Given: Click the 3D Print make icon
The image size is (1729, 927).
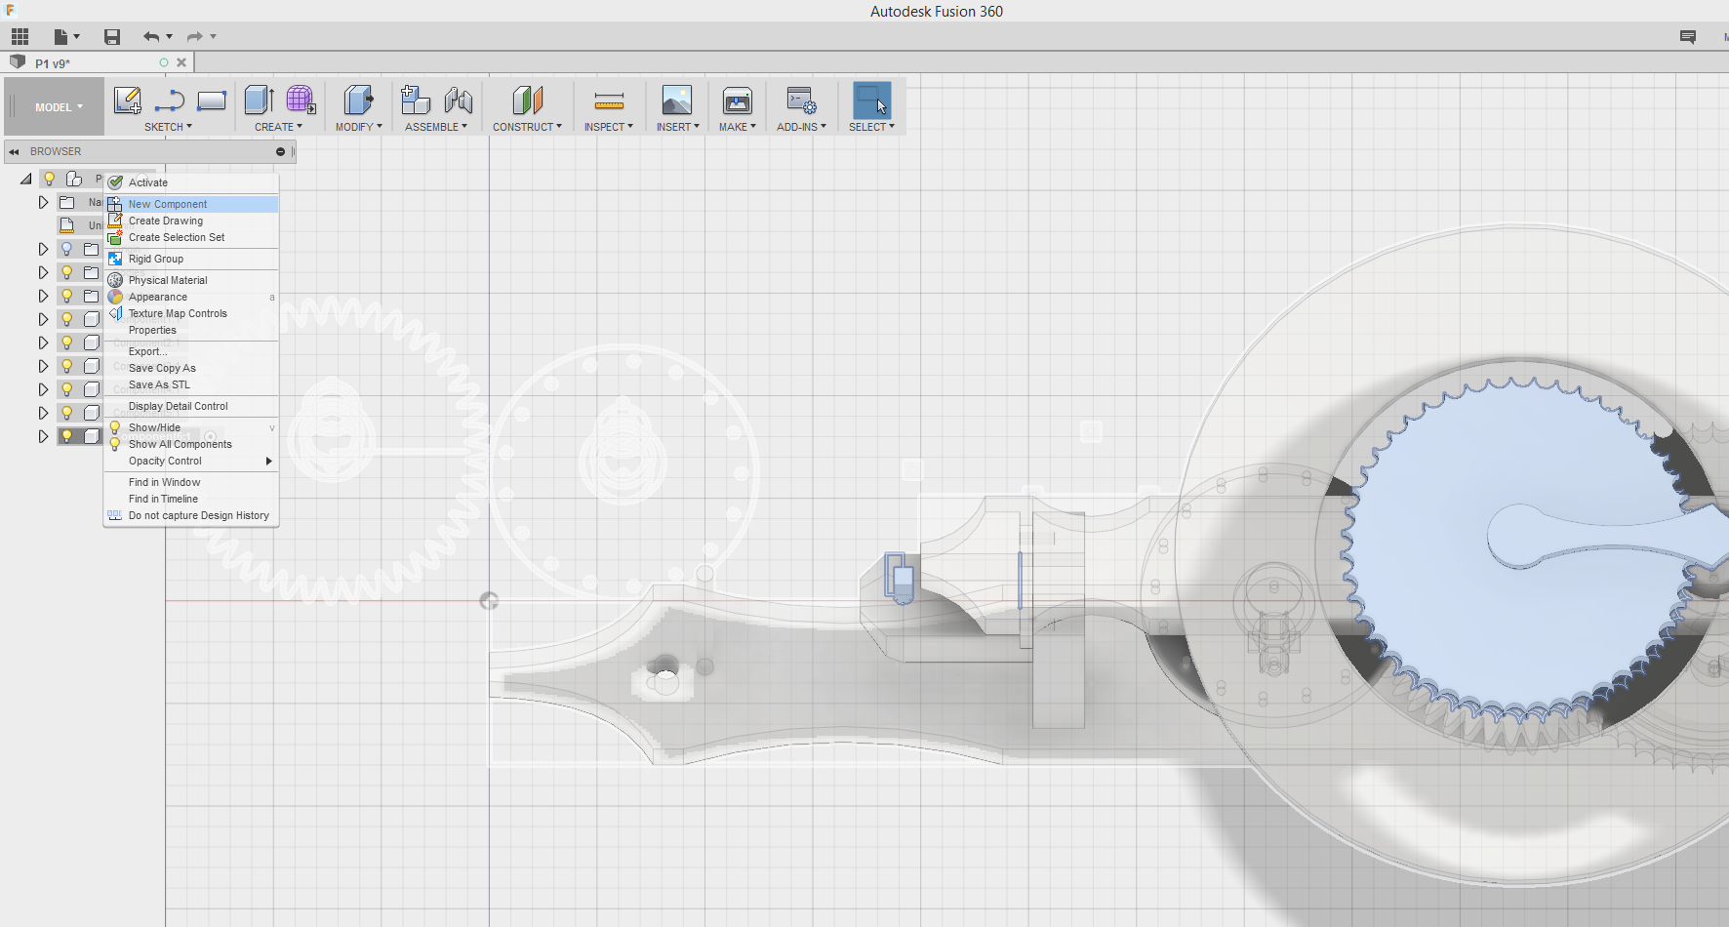Looking at the screenshot, I should [x=738, y=101].
